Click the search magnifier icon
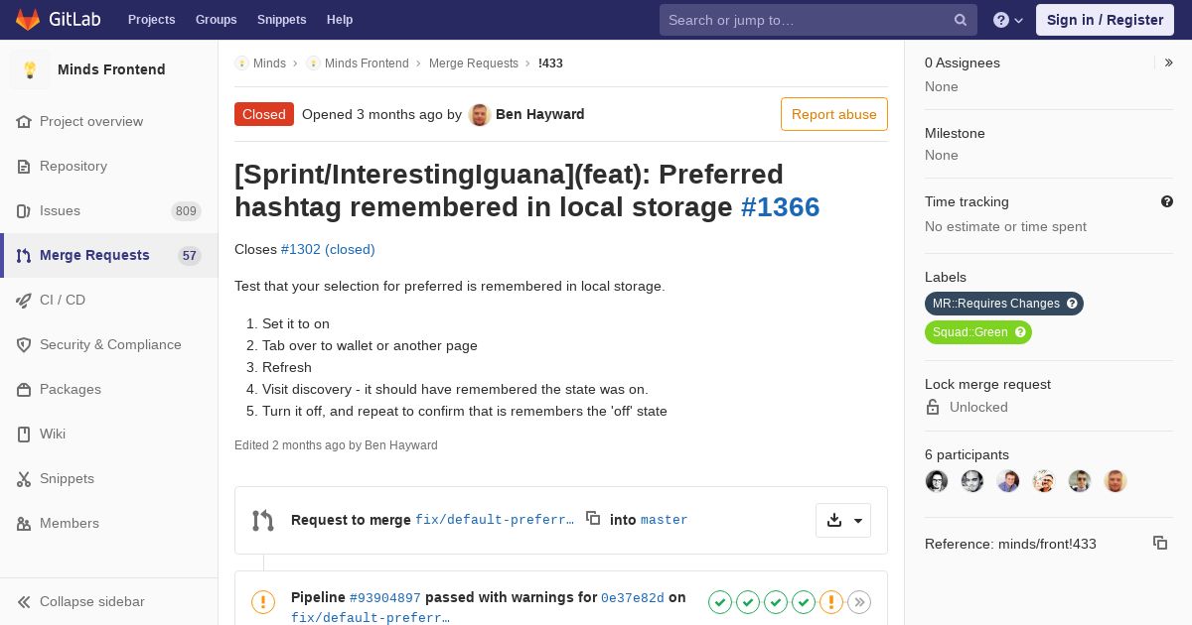Image resolution: width=1192 pixels, height=625 pixels. [961, 20]
